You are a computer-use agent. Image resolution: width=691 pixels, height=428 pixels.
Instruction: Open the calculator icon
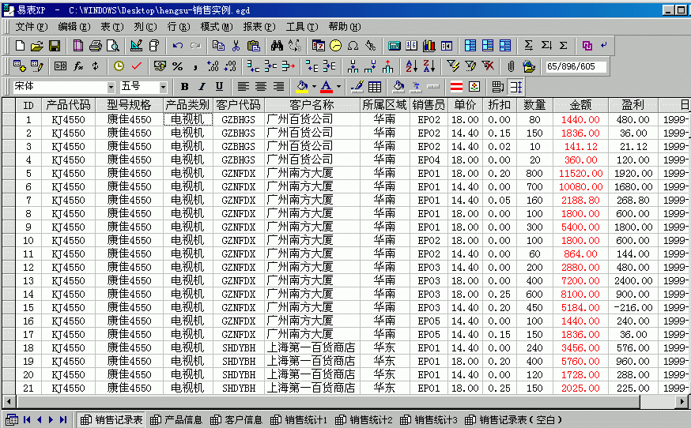tap(394, 45)
